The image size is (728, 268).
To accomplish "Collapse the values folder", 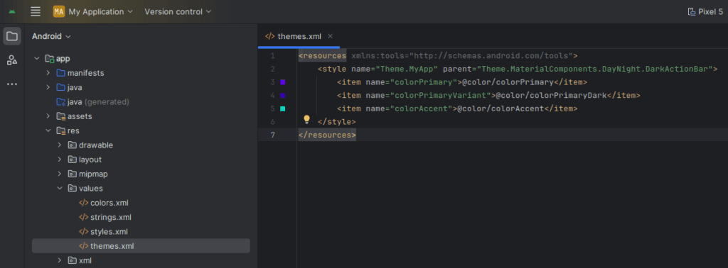I will (x=60, y=189).
